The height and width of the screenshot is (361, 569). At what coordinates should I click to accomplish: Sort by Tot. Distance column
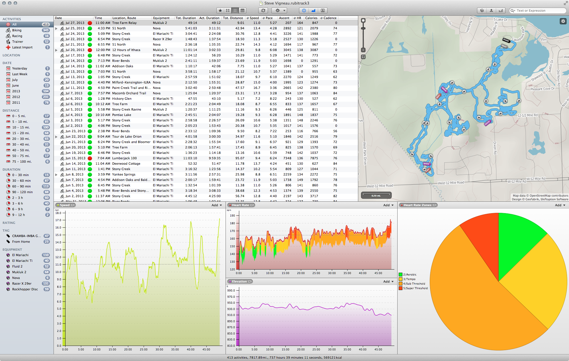[233, 18]
